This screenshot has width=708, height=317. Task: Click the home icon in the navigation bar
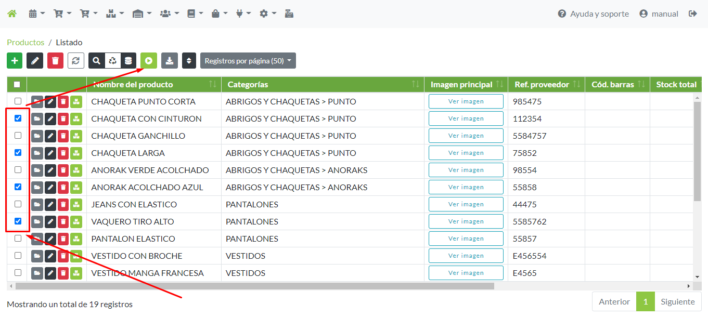[11, 14]
